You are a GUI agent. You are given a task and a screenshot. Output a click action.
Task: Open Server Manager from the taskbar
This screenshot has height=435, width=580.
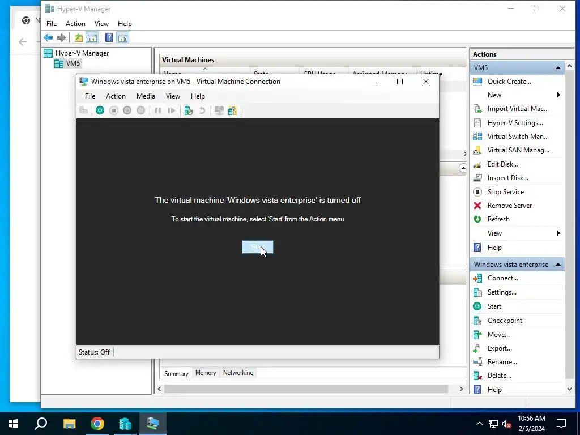(125, 424)
